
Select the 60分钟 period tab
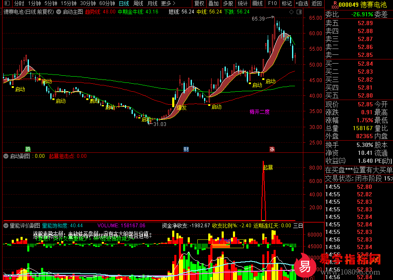107,3
